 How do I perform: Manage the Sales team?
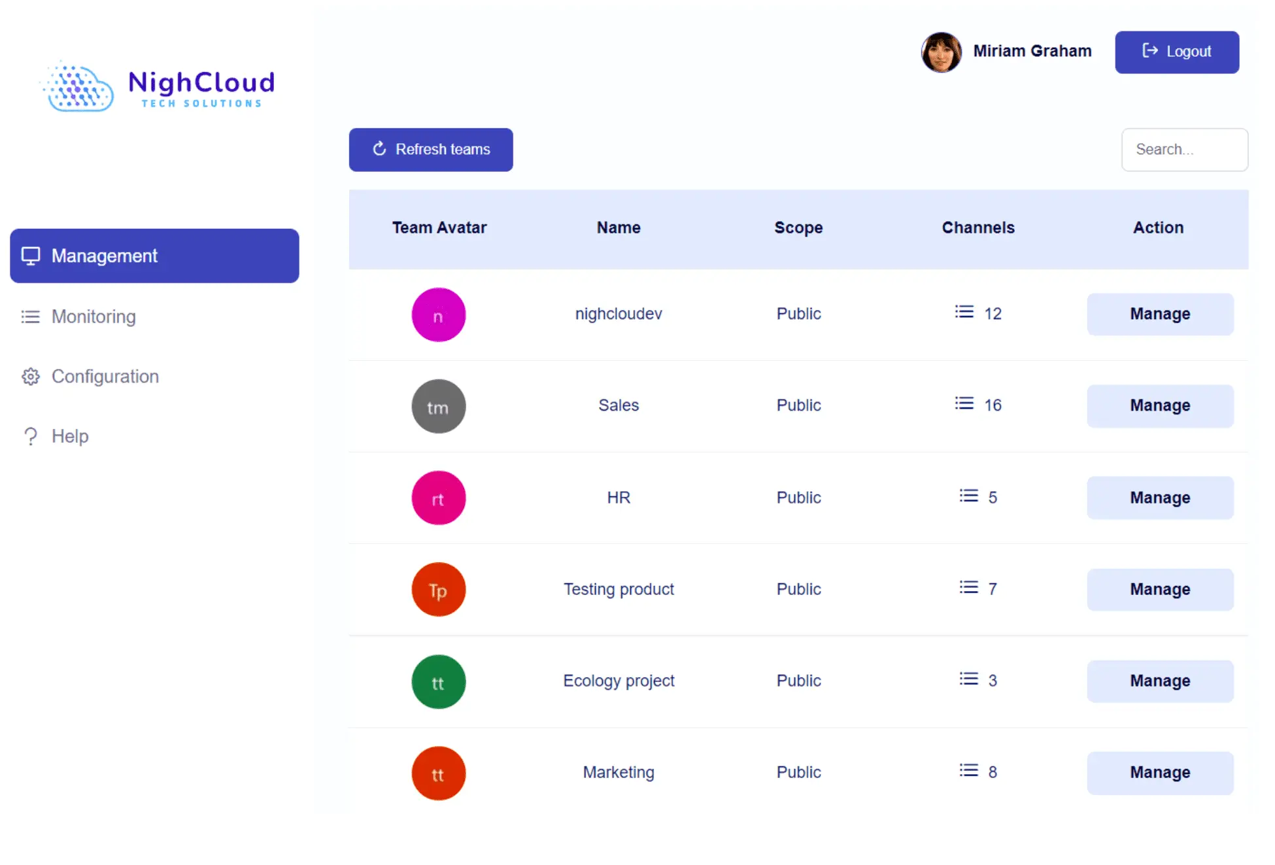(x=1159, y=406)
